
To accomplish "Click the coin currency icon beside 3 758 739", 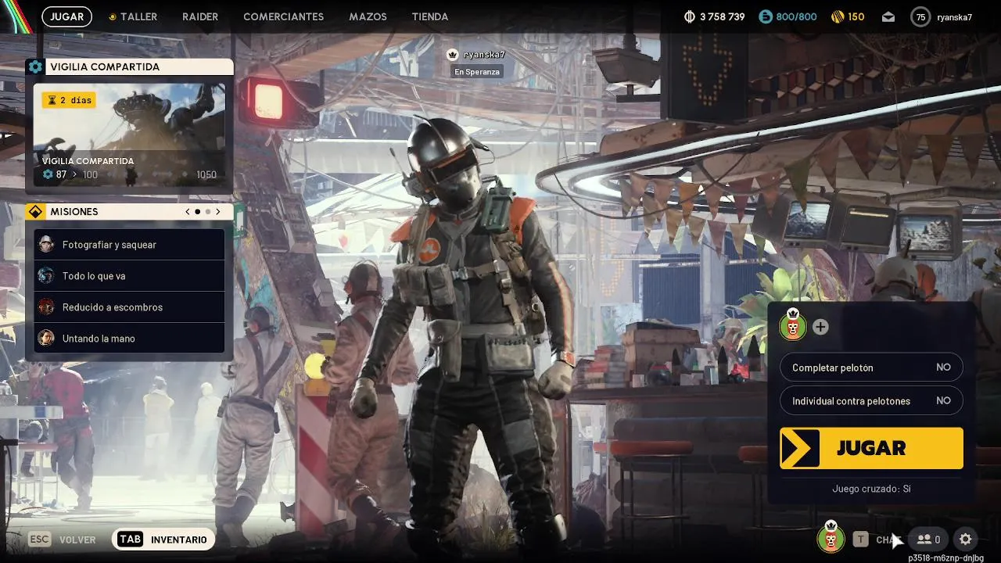I will [689, 16].
